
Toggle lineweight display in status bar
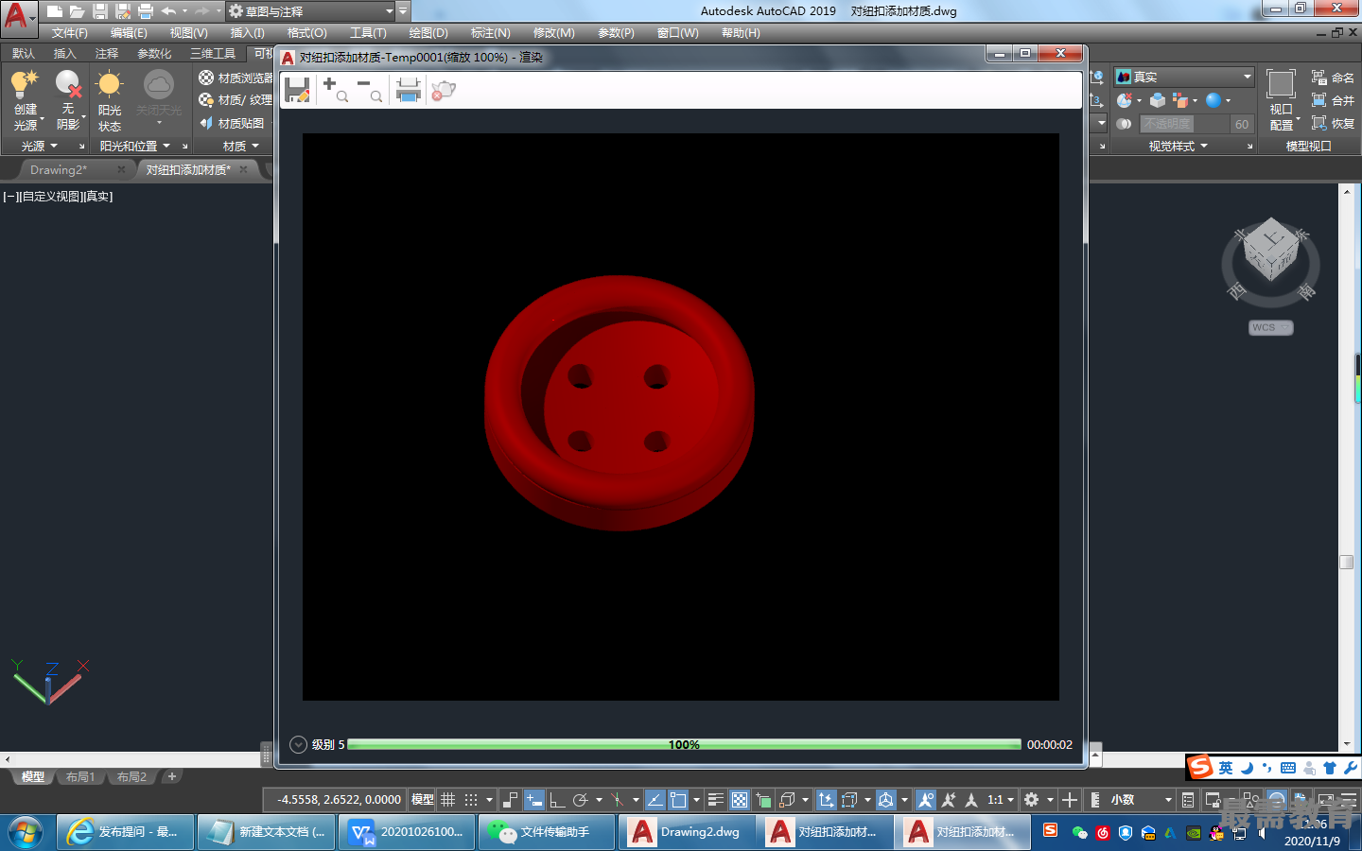click(716, 799)
